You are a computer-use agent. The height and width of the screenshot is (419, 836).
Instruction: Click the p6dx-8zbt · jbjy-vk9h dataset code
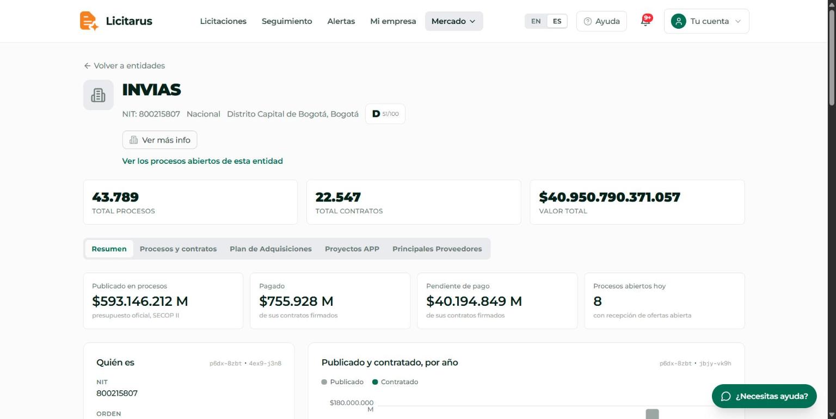[x=696, y=363]
